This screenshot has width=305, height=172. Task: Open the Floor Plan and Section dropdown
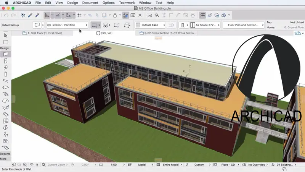(x=243, y=25)
